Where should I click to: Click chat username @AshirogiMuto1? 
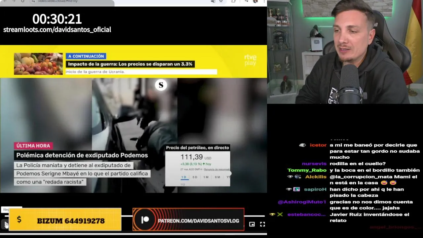pos(302,202)
